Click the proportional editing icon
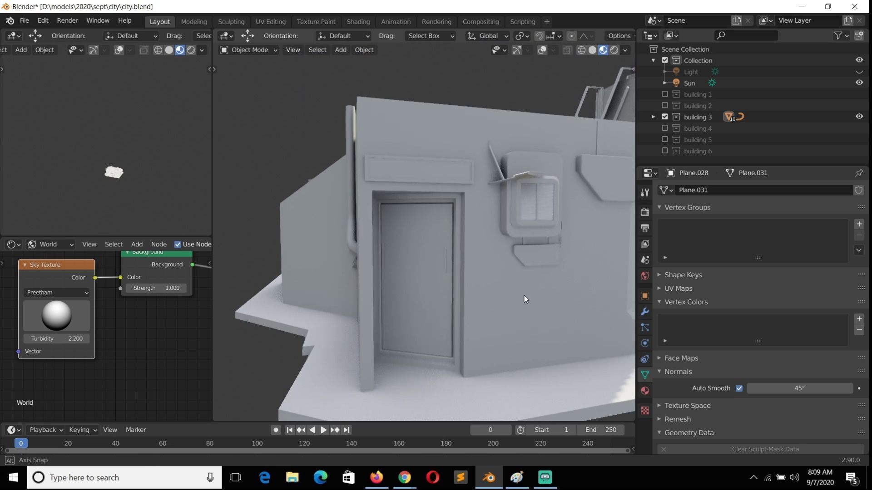The height and width of the screenshot is (490, 872). (x=572, y=36)
